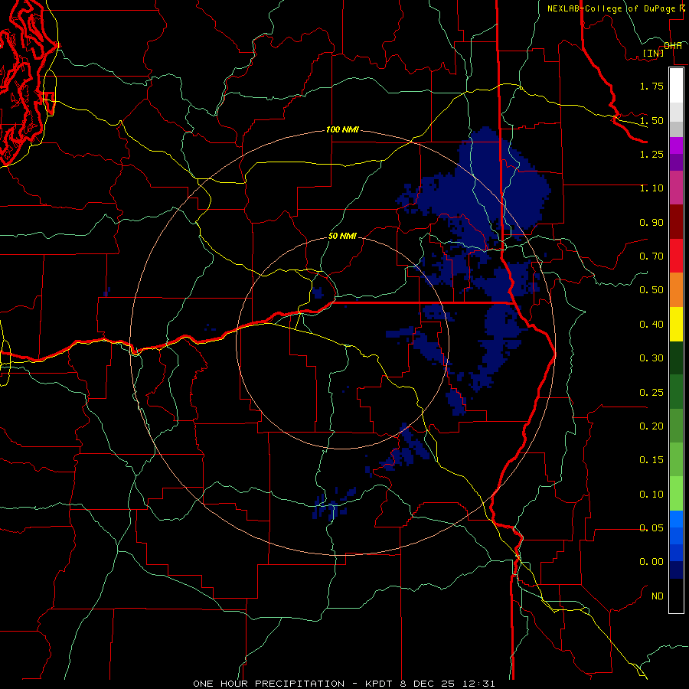The width and height of the screenshot is (689, 689).
Task: Click the 0.70 legend value
Action: pyautogui.click(x=651, y=256)
